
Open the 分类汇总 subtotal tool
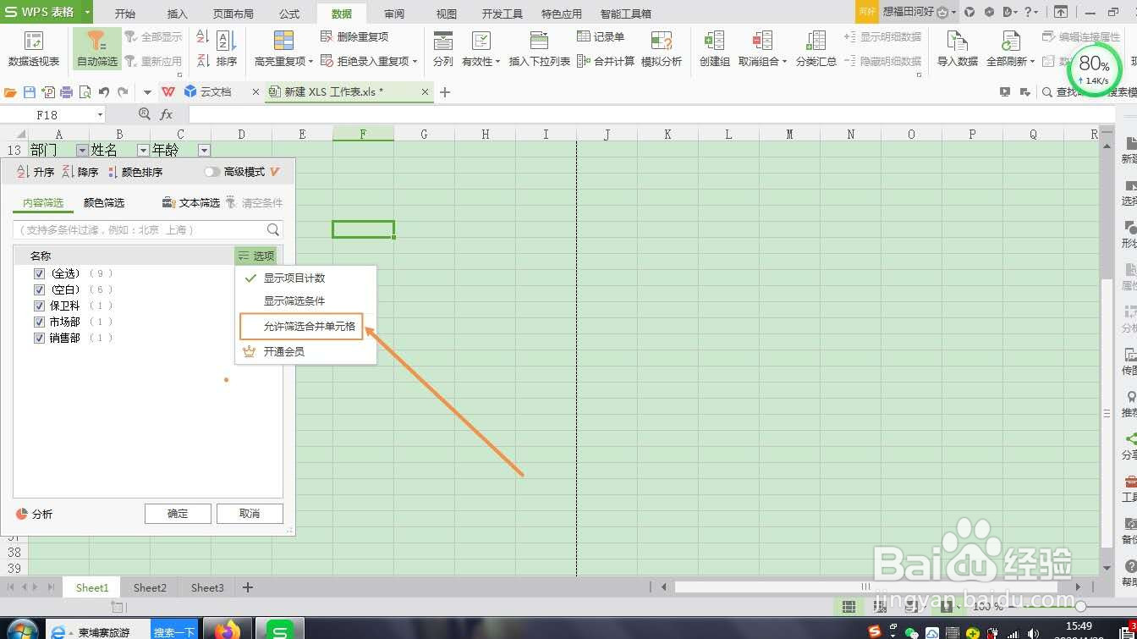pos(816,47)
